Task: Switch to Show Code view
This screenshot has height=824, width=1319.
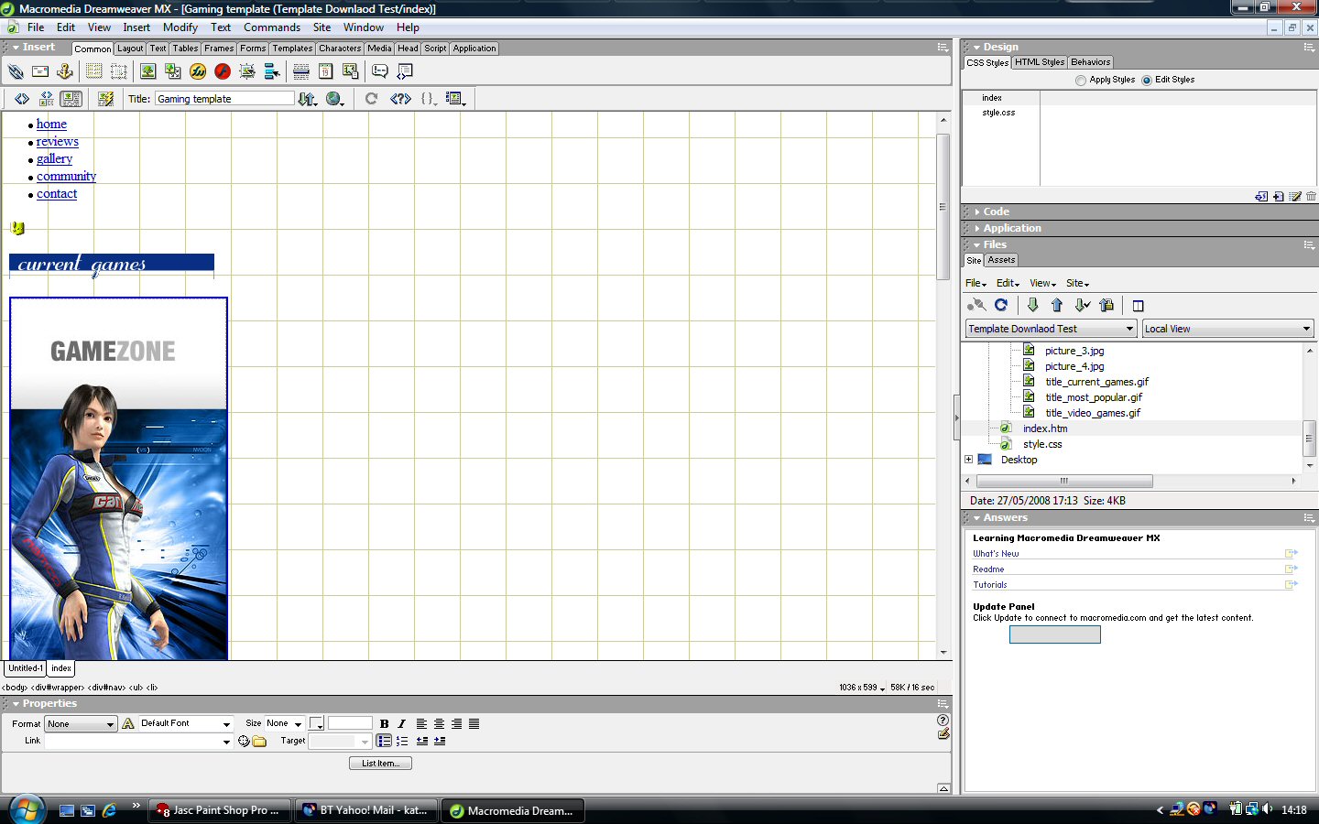Action: point(22,99)
